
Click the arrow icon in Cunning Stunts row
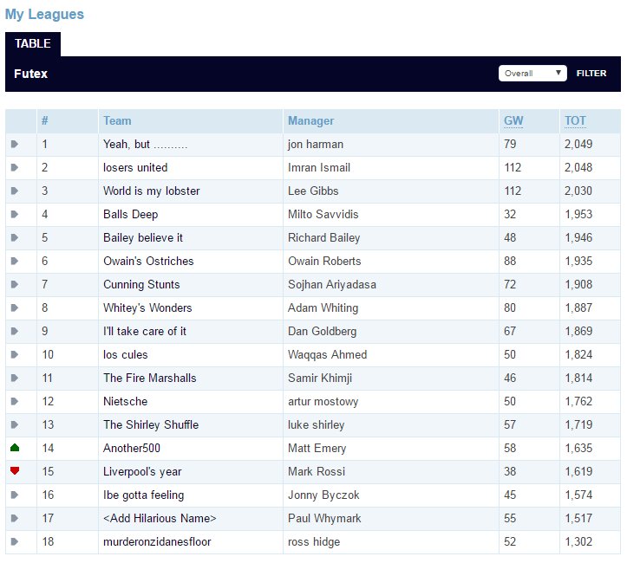pos(15,284)
